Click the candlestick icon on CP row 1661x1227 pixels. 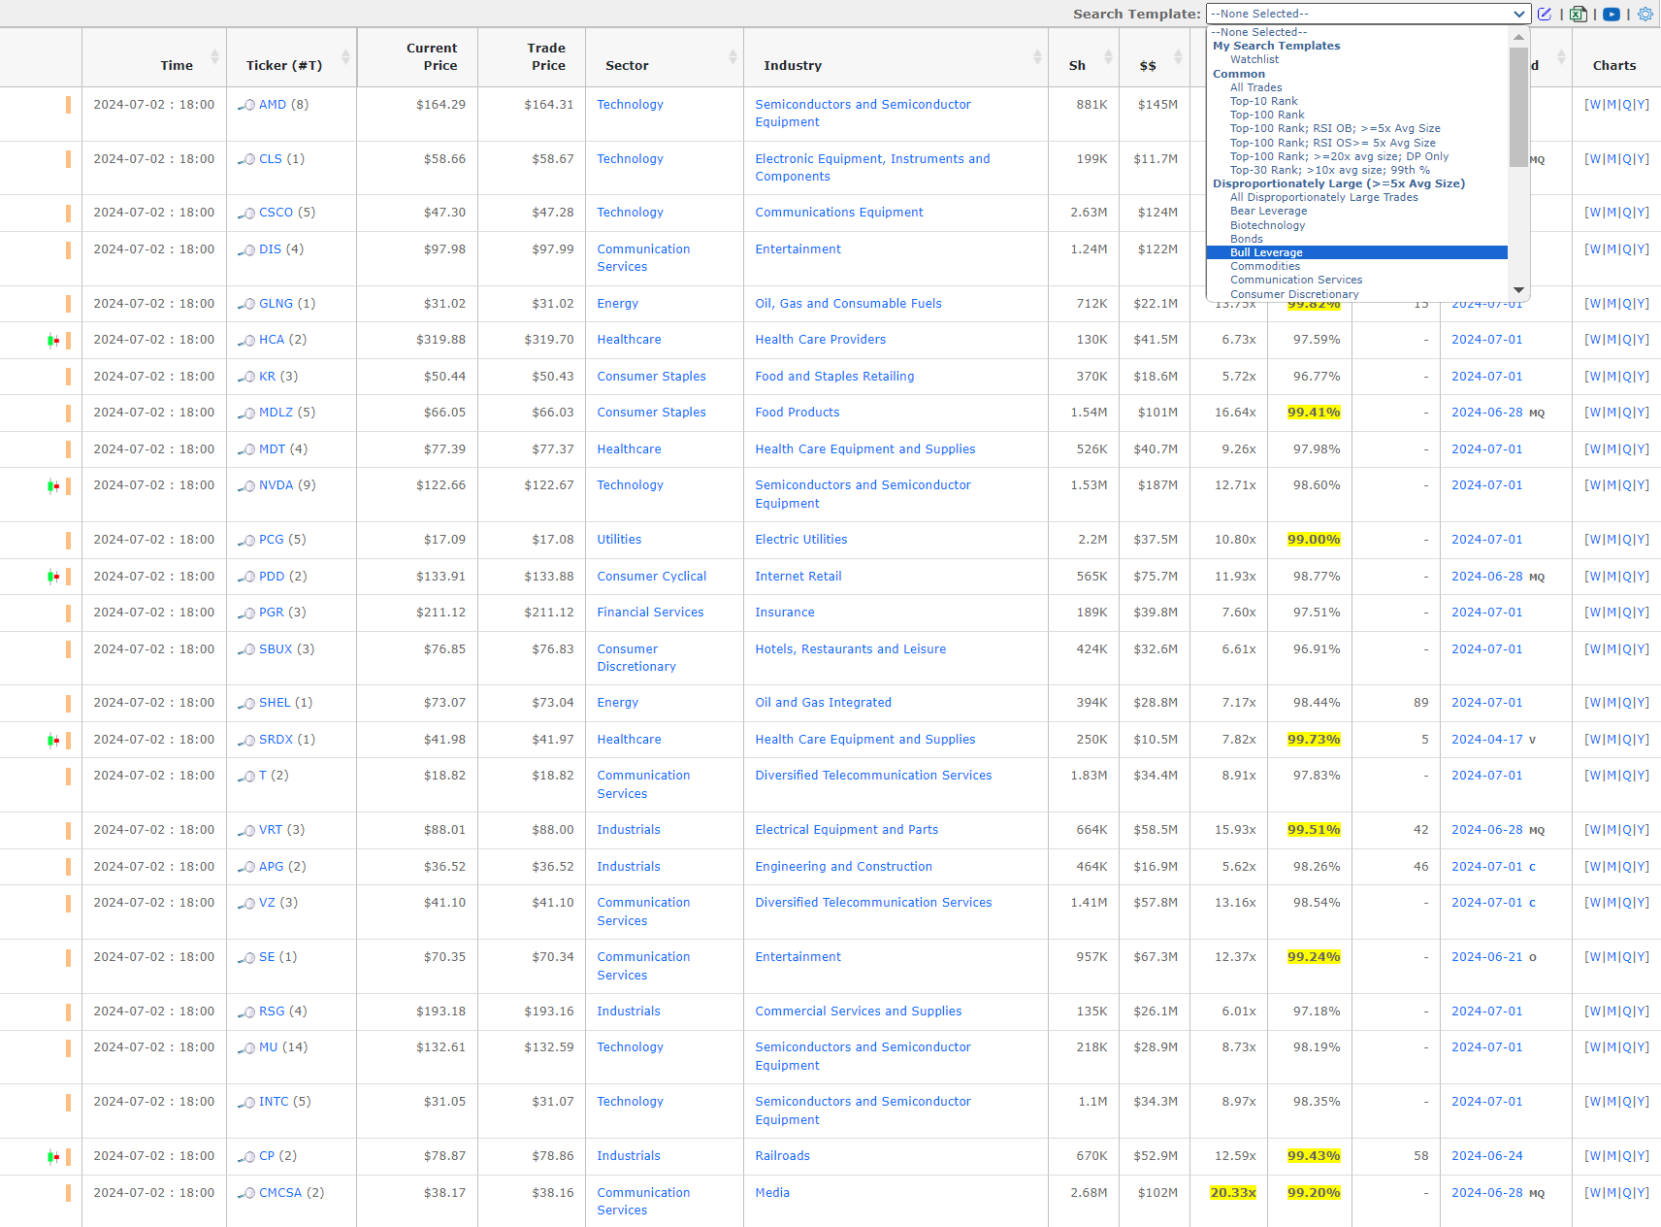tap(53, 1156)
